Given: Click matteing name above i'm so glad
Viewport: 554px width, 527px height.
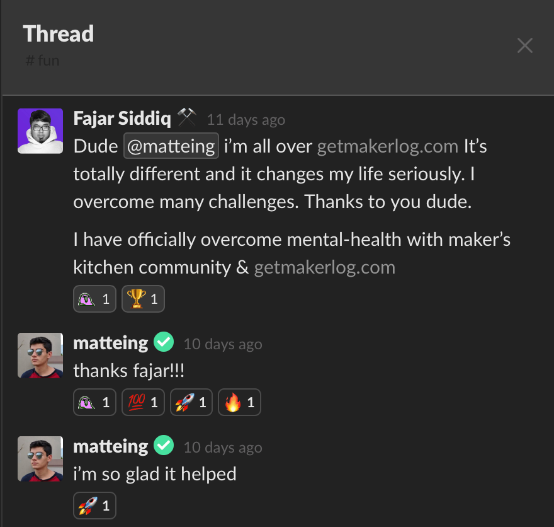Looking at the screenshot, I should [111, 447].
